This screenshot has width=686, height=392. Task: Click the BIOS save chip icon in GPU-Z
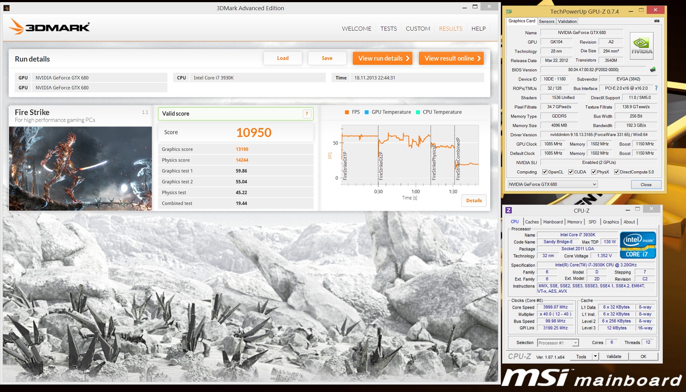click(x=653, y=70)
